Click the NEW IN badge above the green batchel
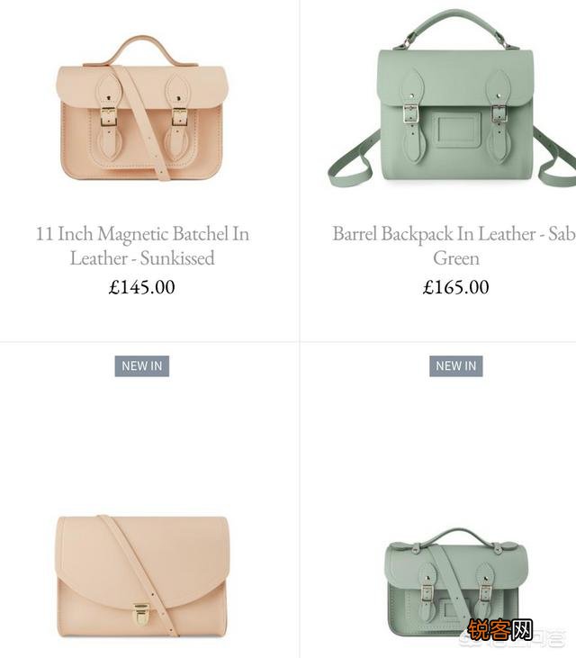The image size is (576, 658). pos(456,366)
